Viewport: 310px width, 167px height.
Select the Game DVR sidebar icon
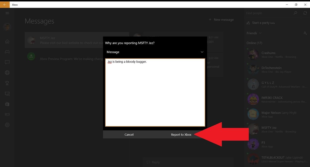pos(7,94)
